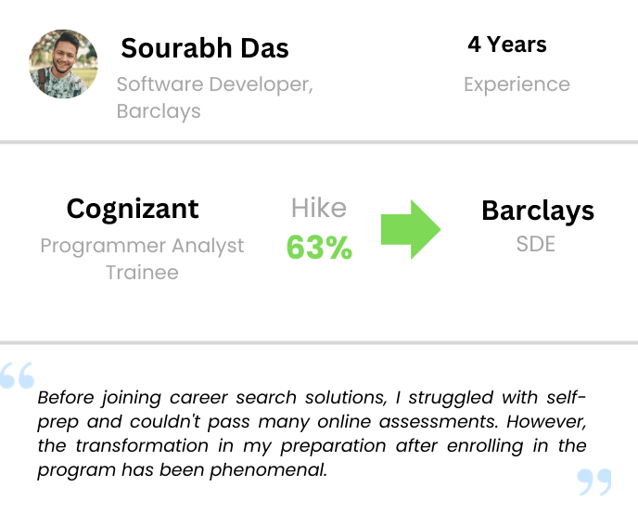The width and height of the screenshot is (638, 512).
Task: Click the divider line above the testimonial
Action: (x=319, y=342)
